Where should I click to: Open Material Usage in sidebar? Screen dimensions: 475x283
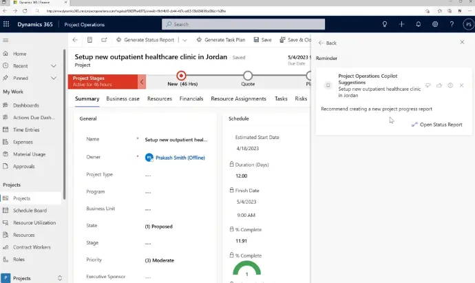click(29, 154)
